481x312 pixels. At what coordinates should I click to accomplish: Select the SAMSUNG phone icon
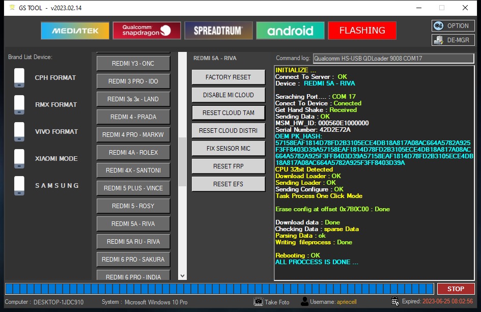click(x=19, y=186)
